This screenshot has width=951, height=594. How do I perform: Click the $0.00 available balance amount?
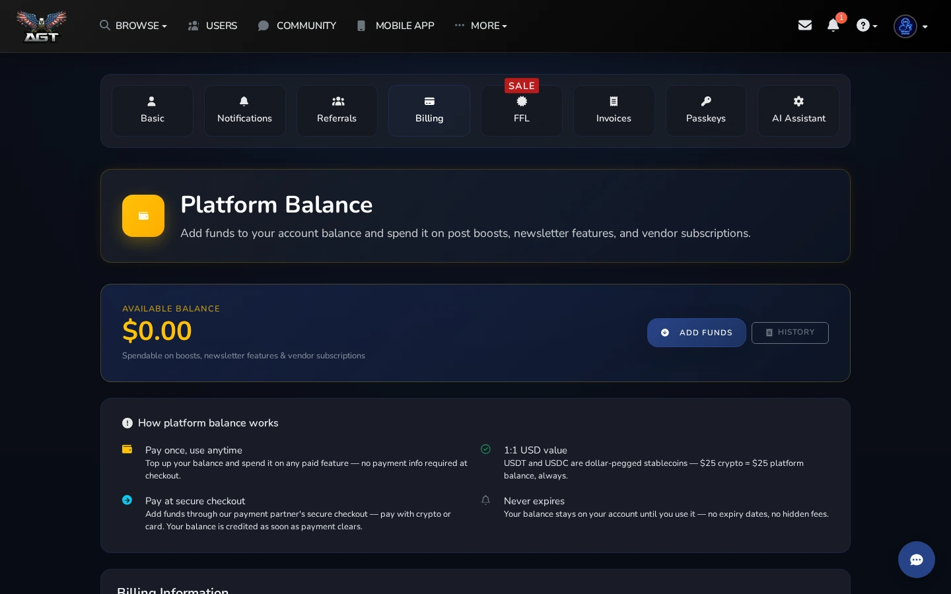click(157, 331)
